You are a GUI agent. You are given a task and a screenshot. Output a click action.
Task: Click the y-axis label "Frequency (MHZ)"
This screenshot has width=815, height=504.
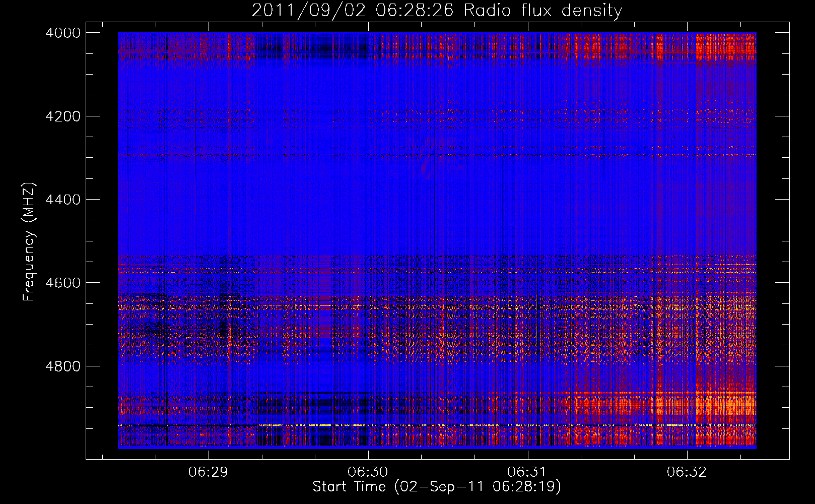29,242
